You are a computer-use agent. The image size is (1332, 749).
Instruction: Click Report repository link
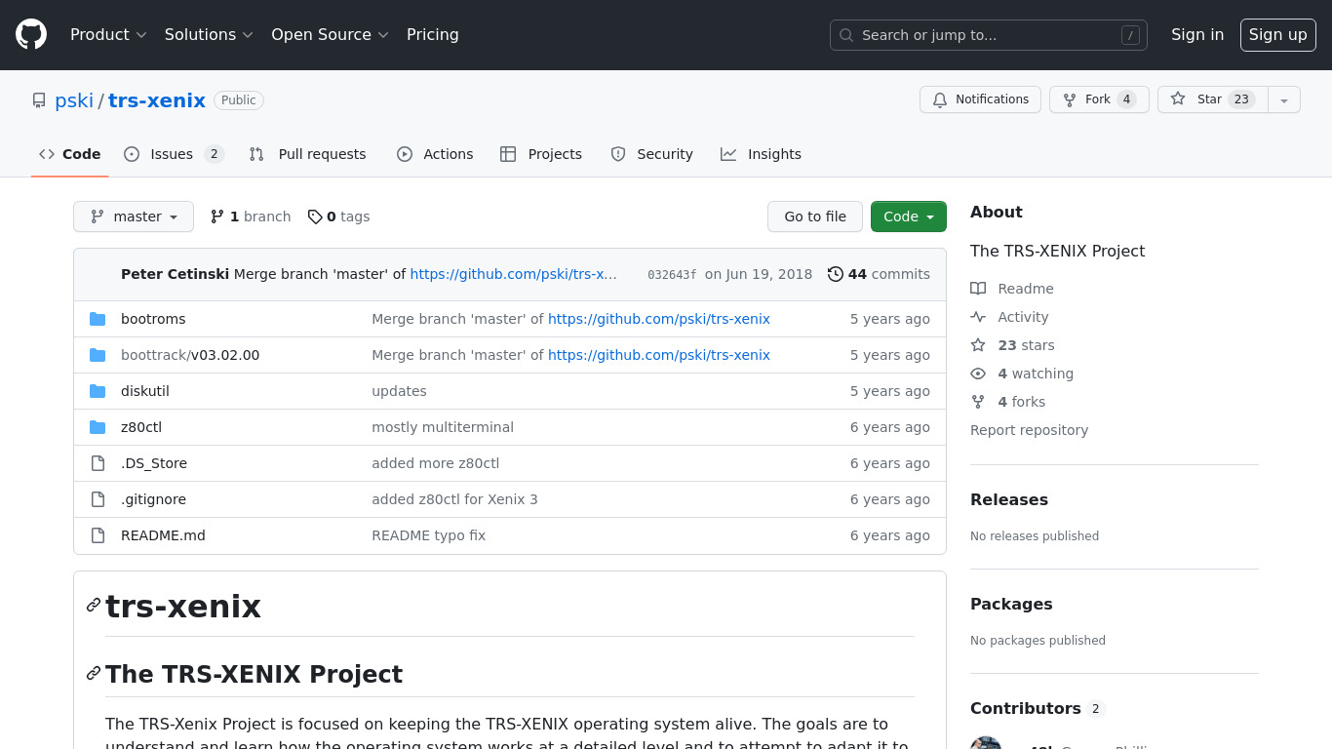coord(1029,430)
